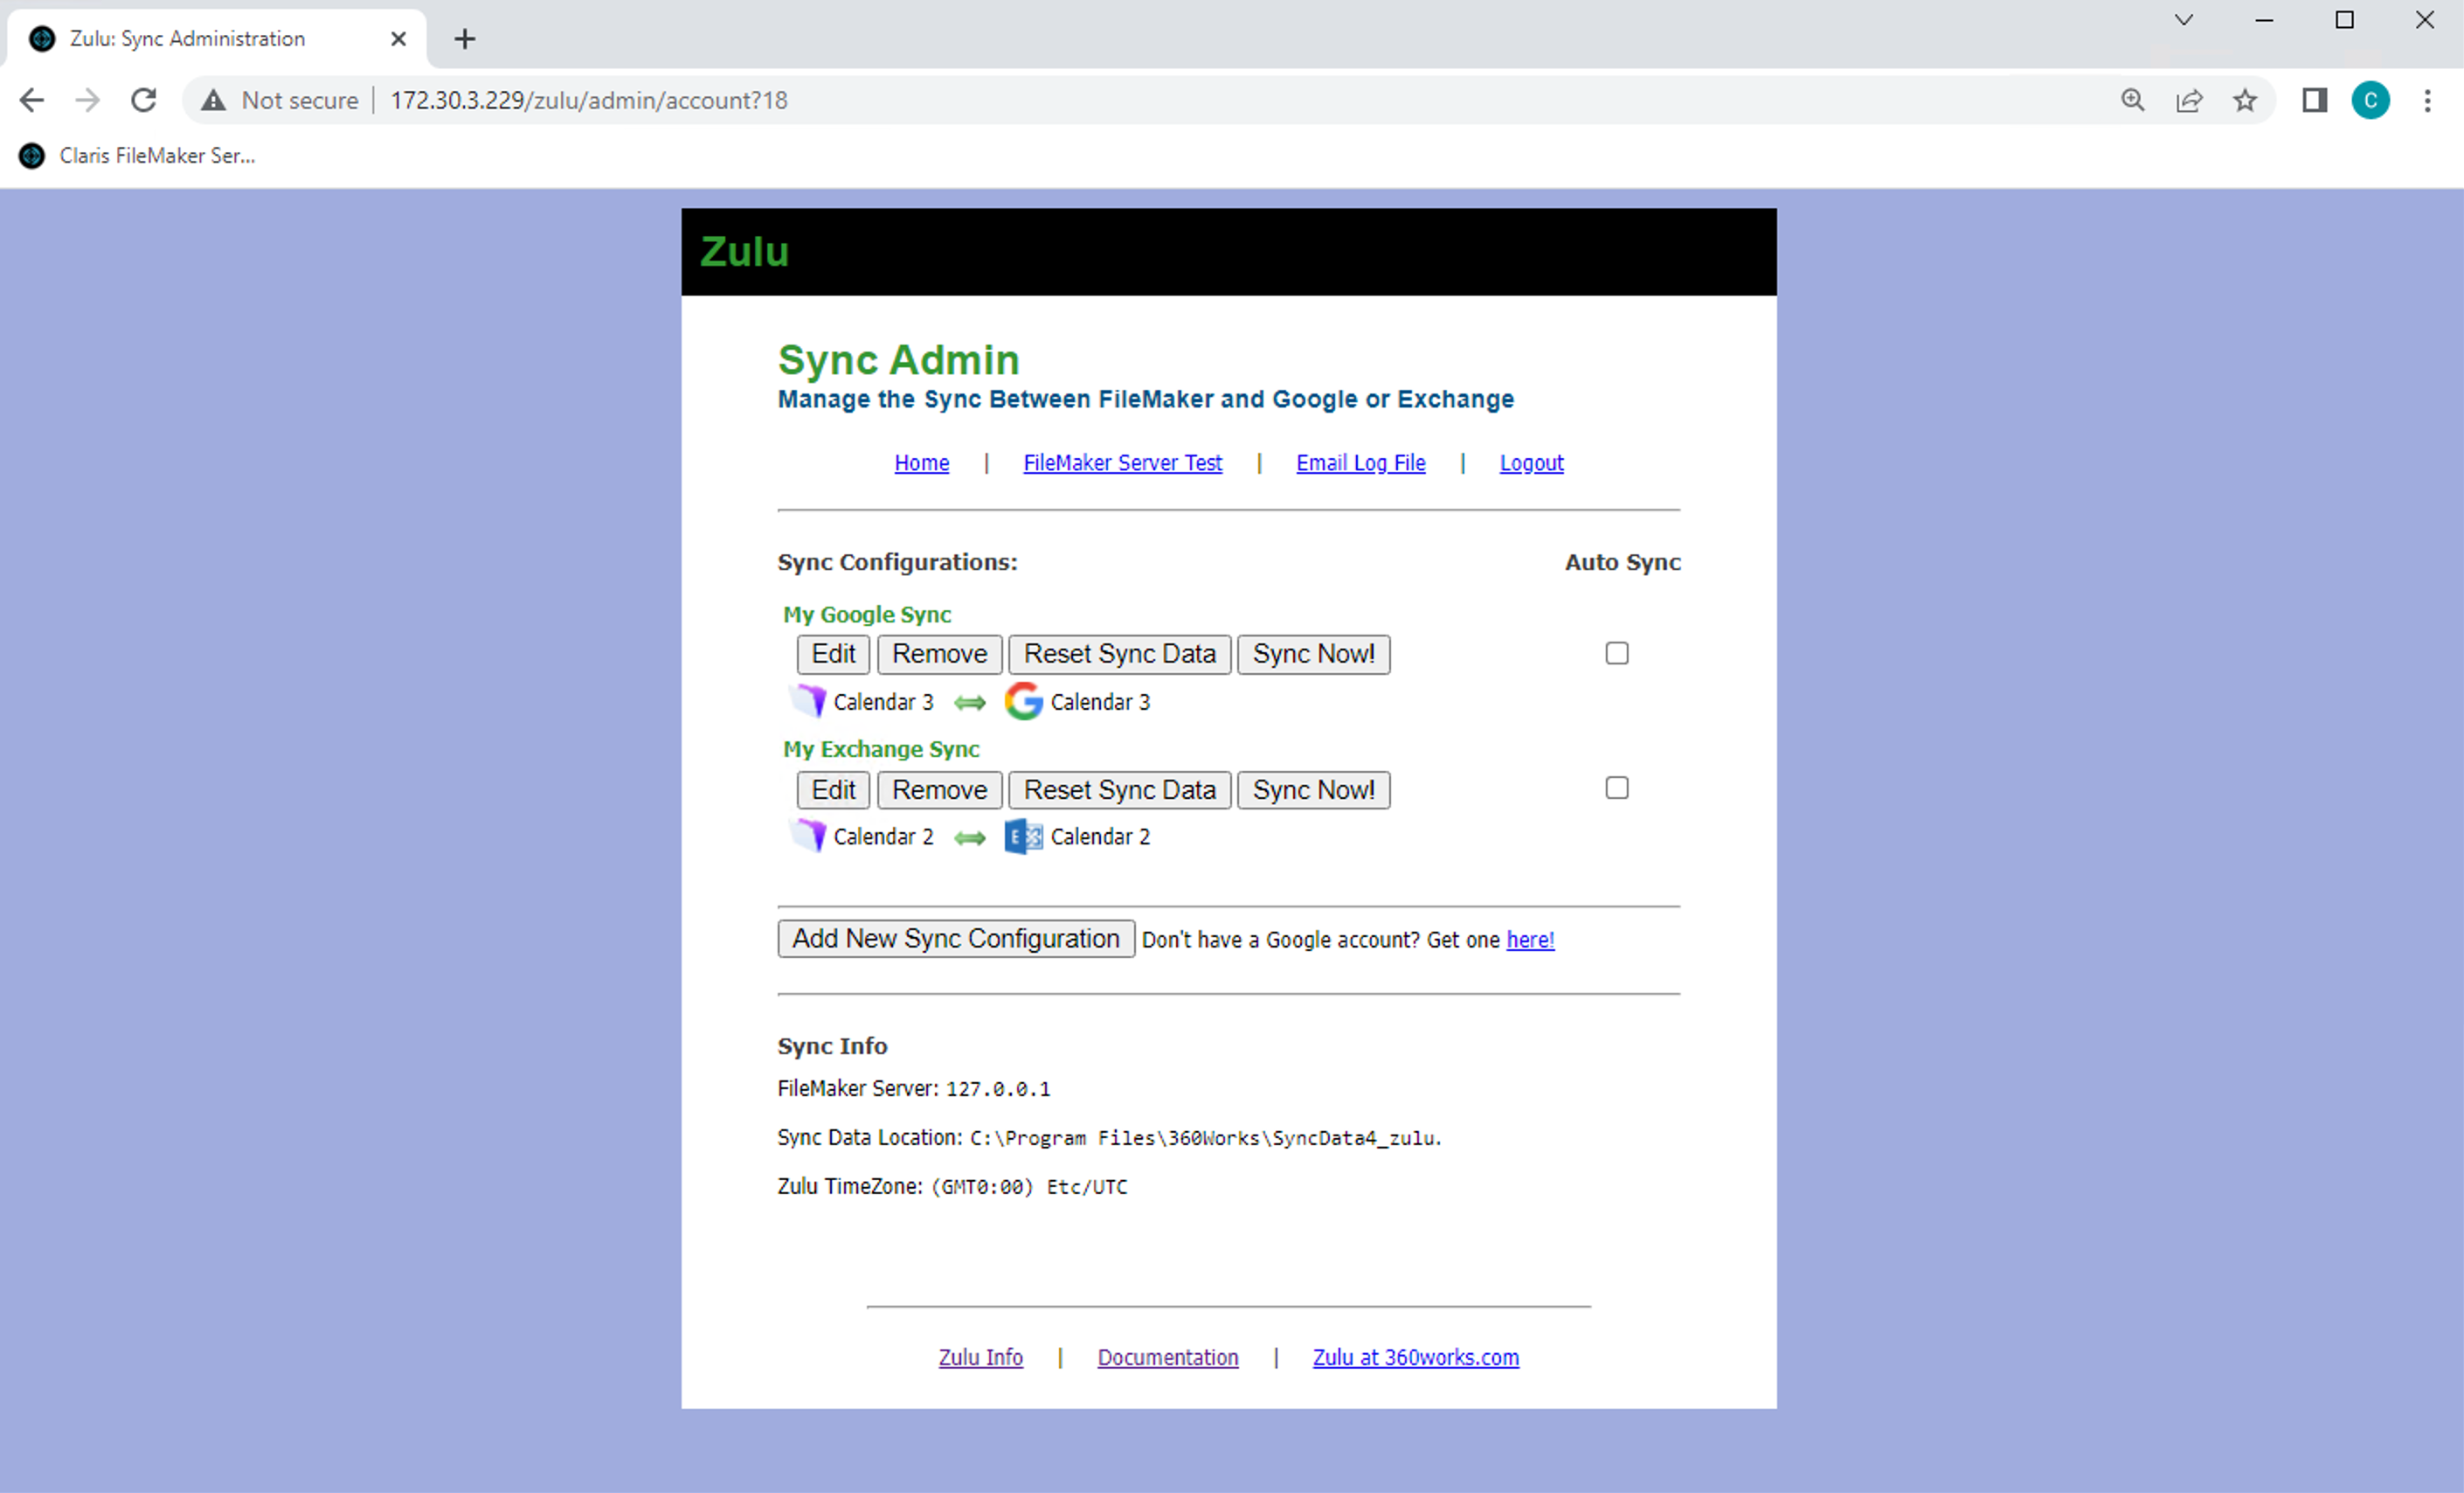Edit the My Google Sync configuration

[833, 655]
